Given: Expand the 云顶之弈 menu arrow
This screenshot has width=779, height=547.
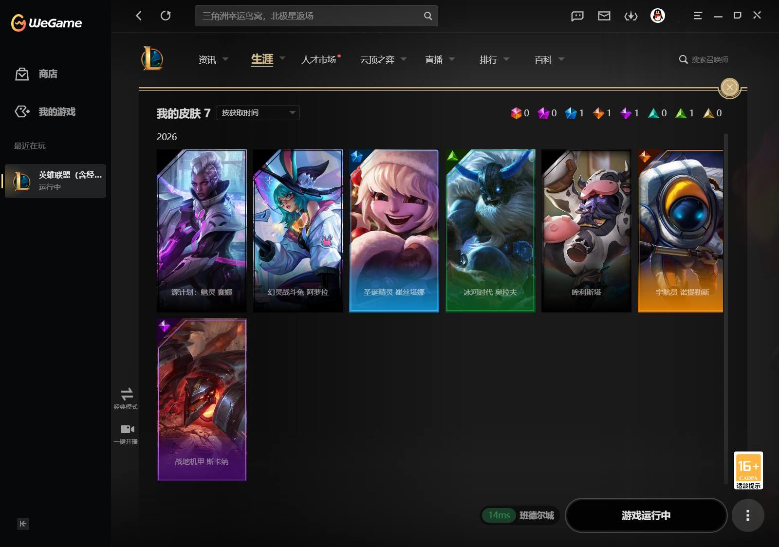Looking at the screenshot, I should [x=403, y=59].
